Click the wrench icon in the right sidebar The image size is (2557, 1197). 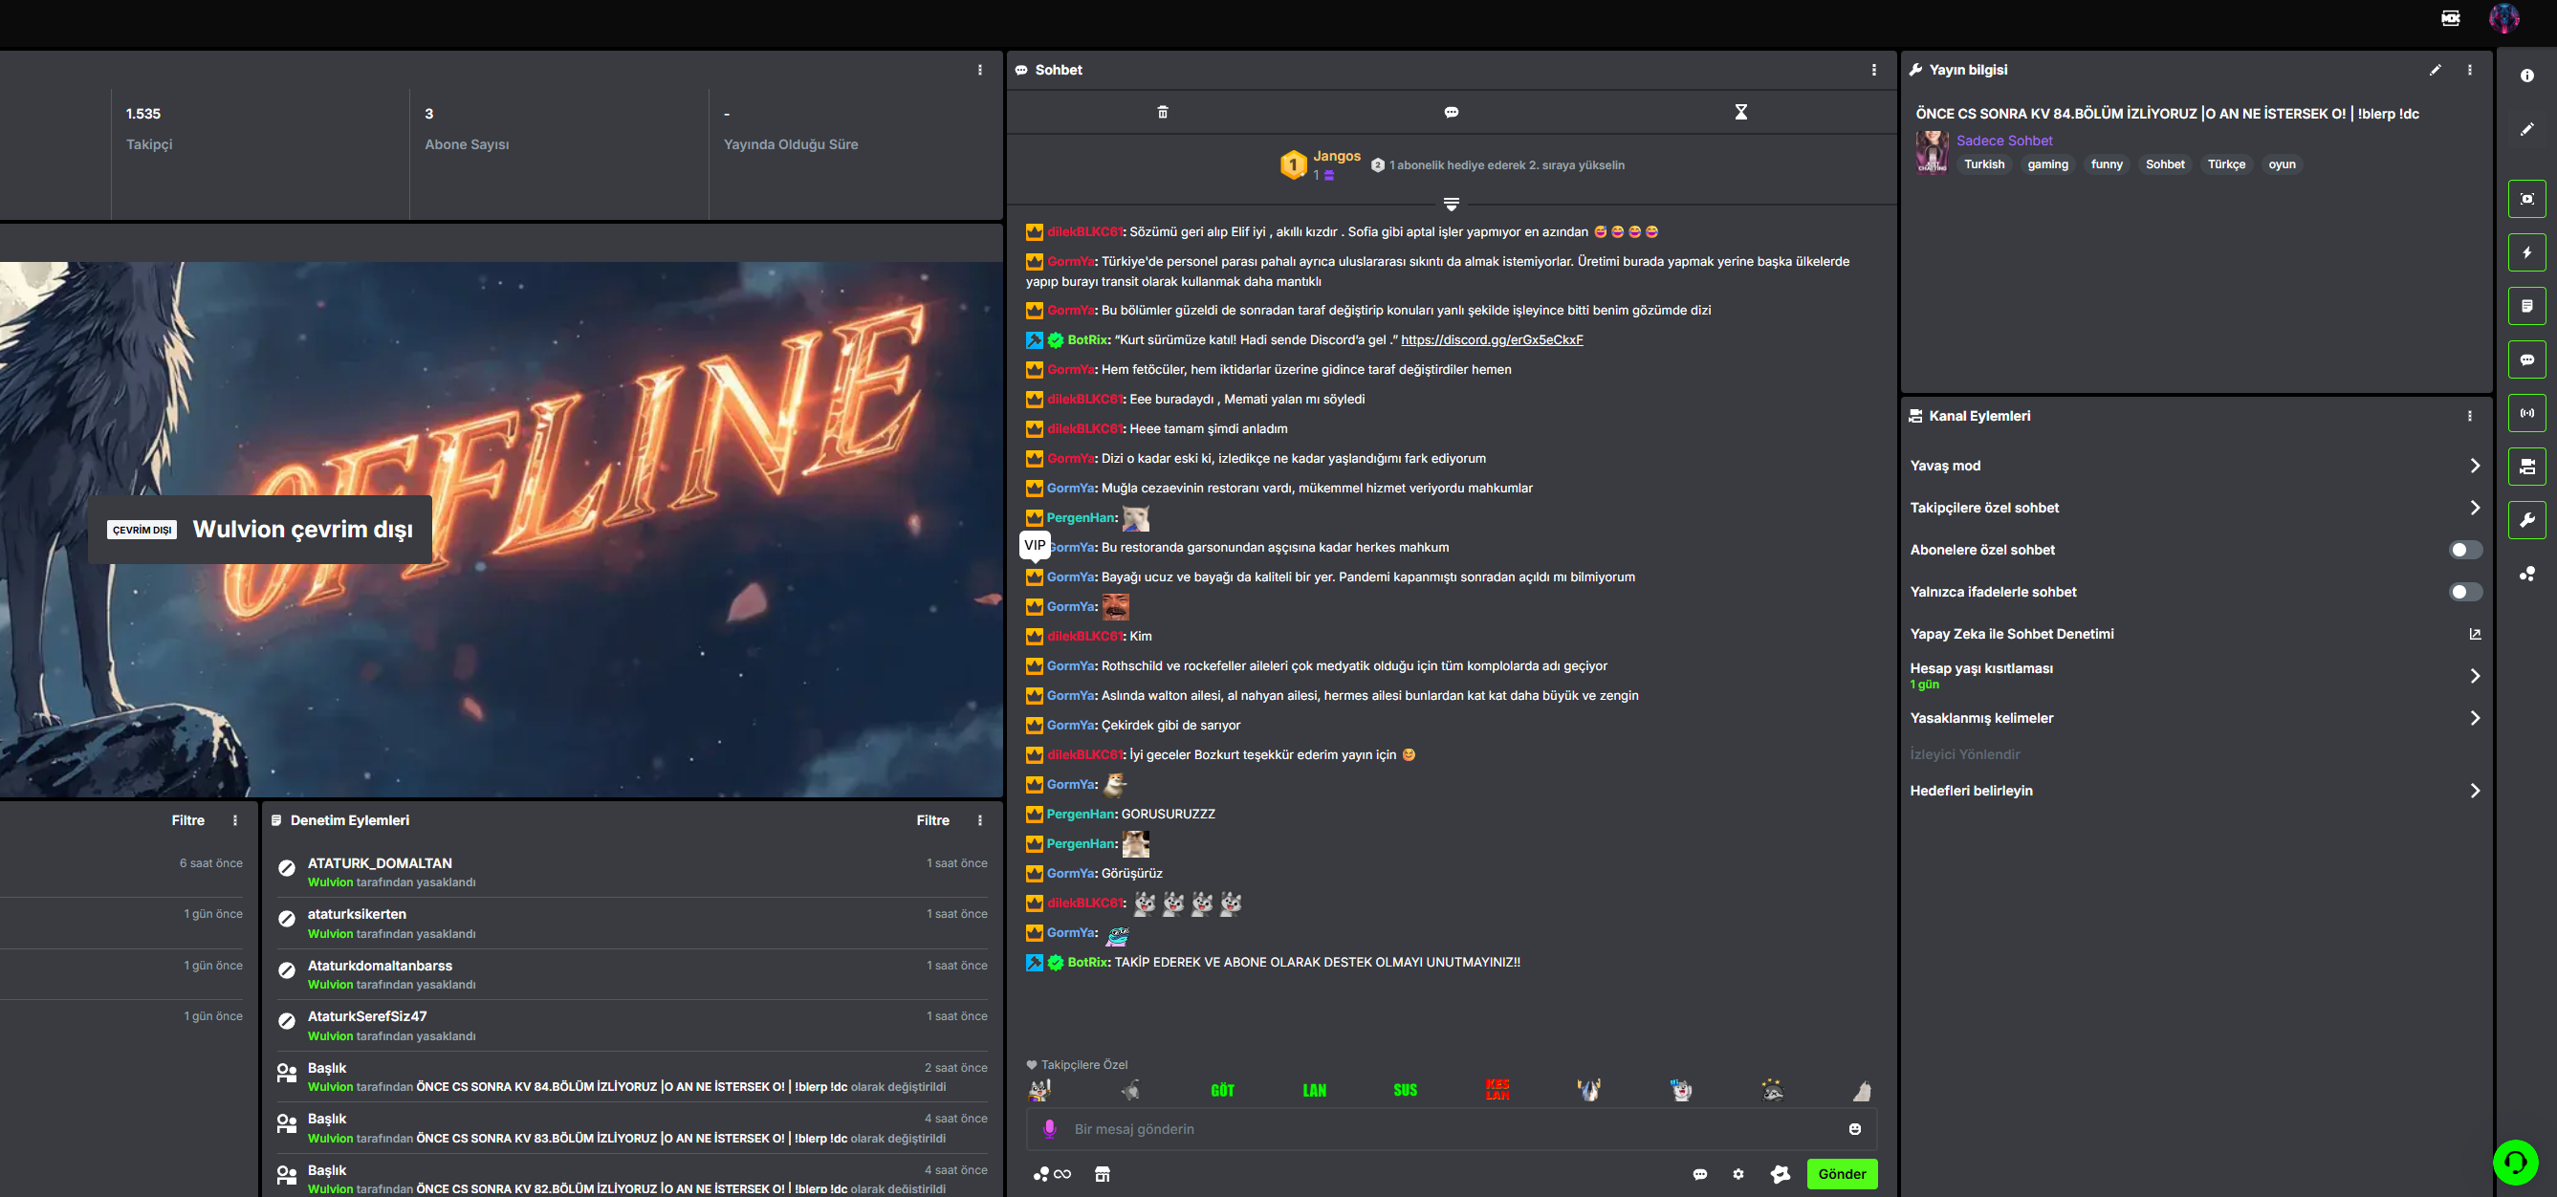pos(2526,520)
